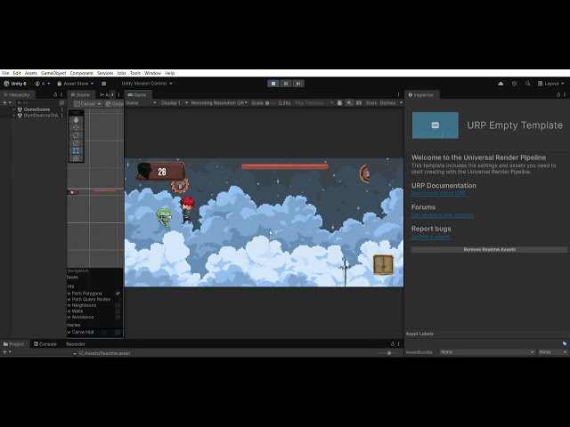Viewport: 570px width, 427px height.
Task: Toggle the Inspector lock icon
Action: pyautogui.click(x=558, y=95)
